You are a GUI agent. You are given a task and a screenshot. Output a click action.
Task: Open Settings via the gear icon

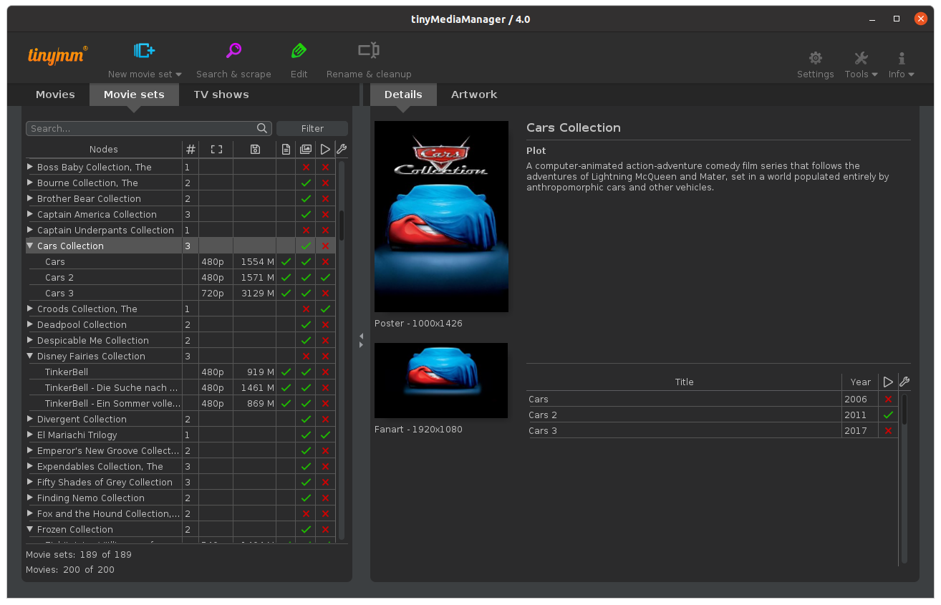pyautogui.click(x=815, y=59)
